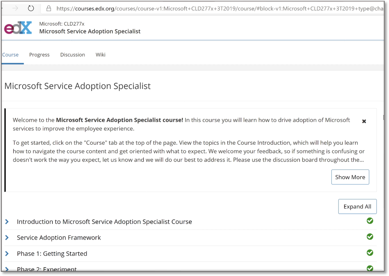The image size is (389, 276).
Task: Open the Service Adoption Framework section
Action: coord(59,238)
